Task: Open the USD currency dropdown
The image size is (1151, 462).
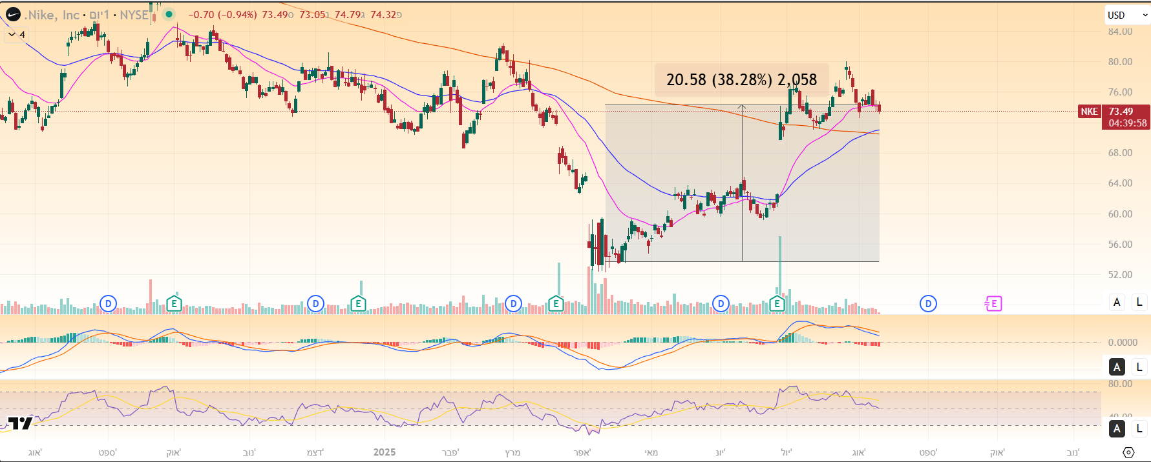Action: [1125, 15]
